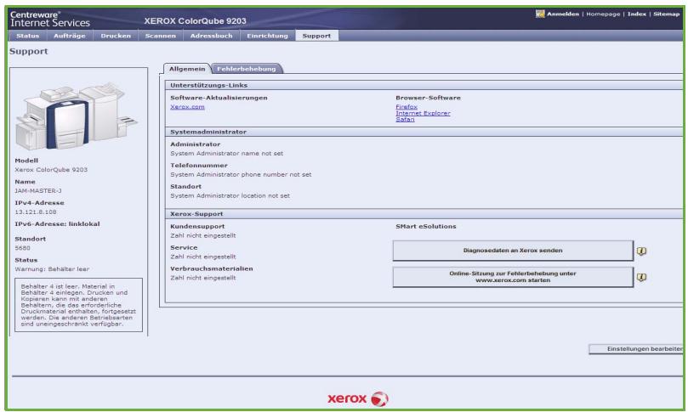The image size is (688, 412).
Task: Select the Support tab
Action: [x=316, y=36]
